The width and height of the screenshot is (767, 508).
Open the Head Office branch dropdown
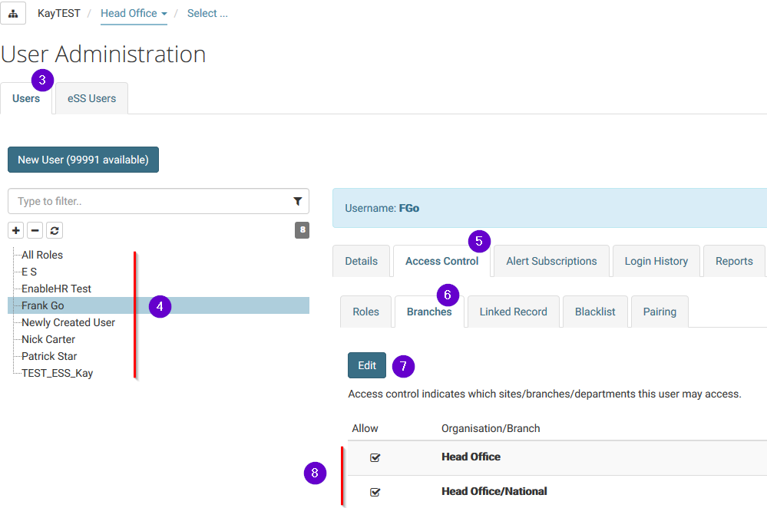(x=134, y=14)
